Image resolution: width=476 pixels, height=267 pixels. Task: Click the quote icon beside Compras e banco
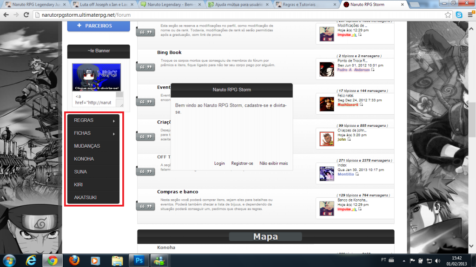pyautogui.click(x=145, y=206)
